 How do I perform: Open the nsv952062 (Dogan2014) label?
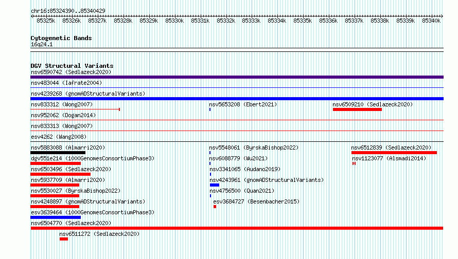63,115
